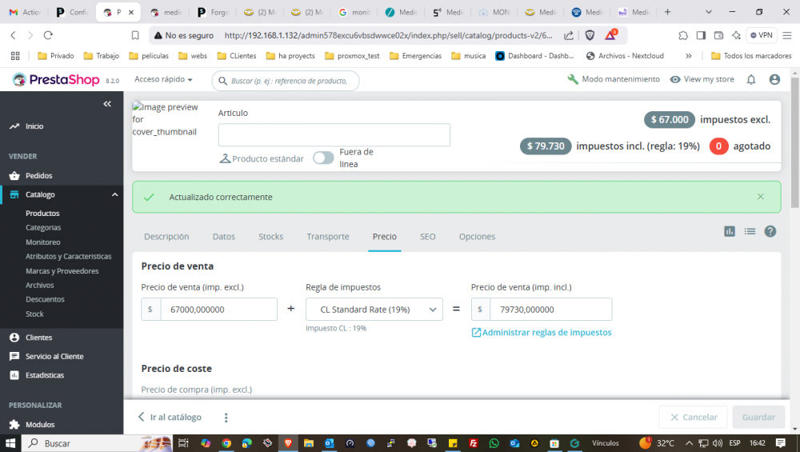Toggle the browser sidebar panel icon
Image resolution: width=800 pixels, height=452 pixels.
click(701, 35)
